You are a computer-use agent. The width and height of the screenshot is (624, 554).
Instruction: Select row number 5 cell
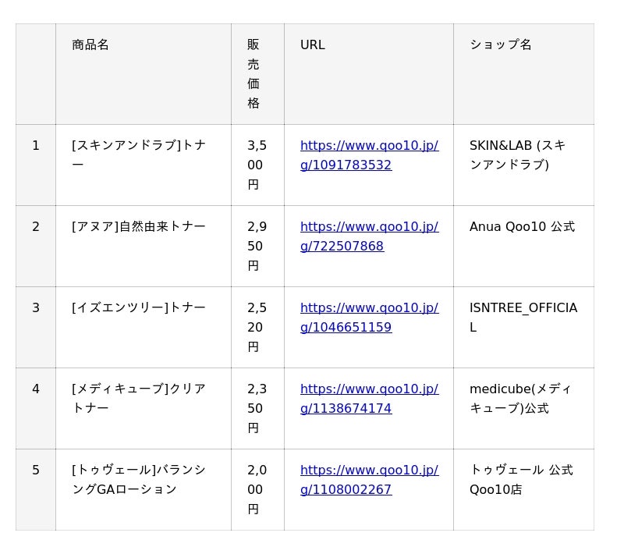(36, 471)
